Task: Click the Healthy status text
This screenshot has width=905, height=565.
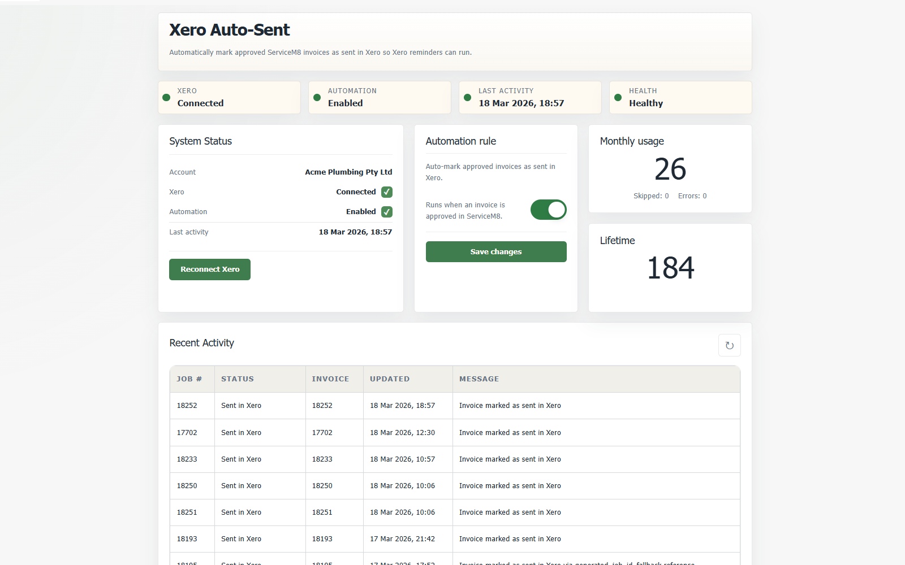Action: click(646, 103)
